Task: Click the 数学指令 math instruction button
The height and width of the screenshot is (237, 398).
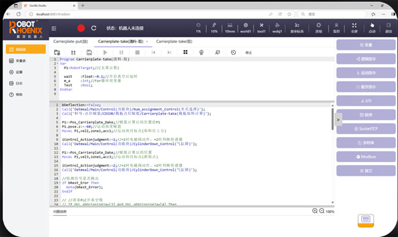Action: (366, 87)
